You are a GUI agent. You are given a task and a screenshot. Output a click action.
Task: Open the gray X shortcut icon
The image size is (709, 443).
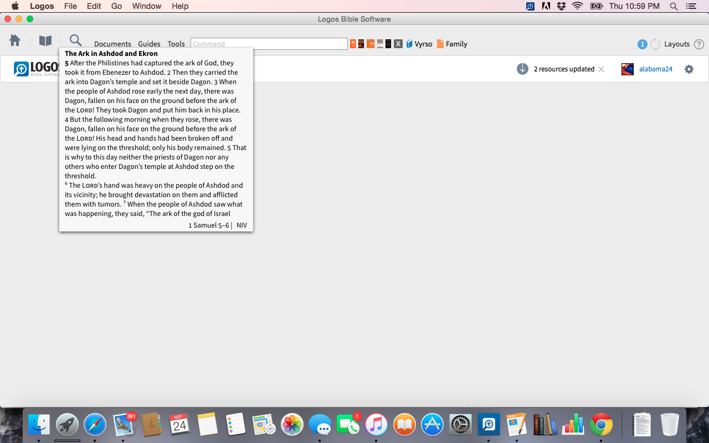398,44
